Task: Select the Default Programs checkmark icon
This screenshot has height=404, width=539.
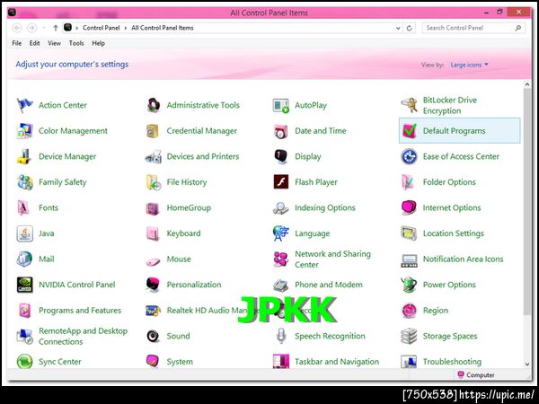Action: (x=409, y=131)
